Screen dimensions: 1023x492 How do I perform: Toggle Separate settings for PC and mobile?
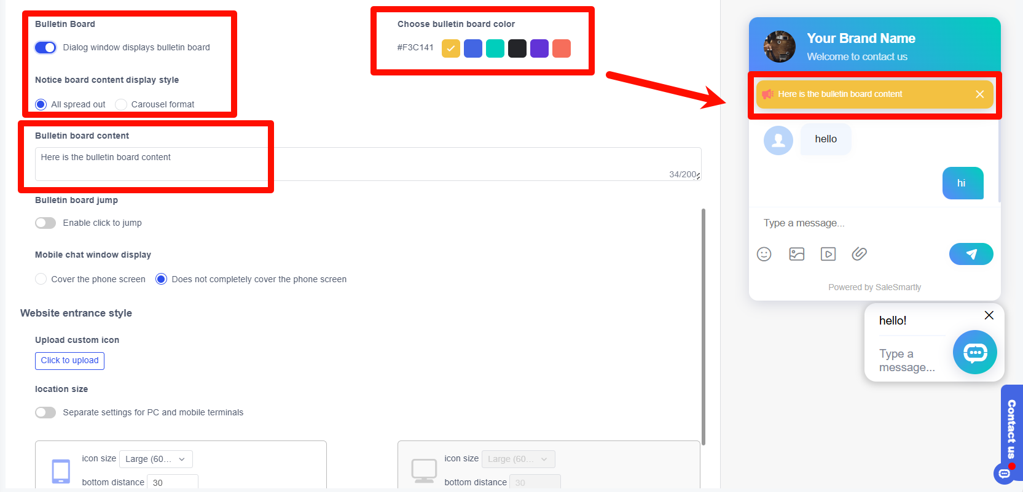pos(45,412)
